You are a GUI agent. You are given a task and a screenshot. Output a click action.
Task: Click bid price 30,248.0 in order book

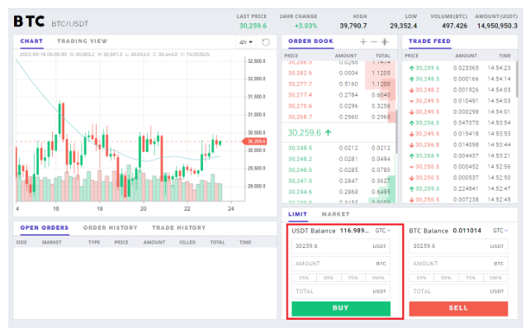[300, 170]
